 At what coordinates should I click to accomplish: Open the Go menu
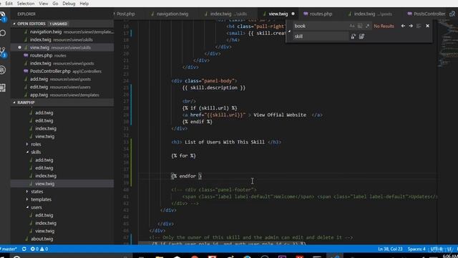55,4
